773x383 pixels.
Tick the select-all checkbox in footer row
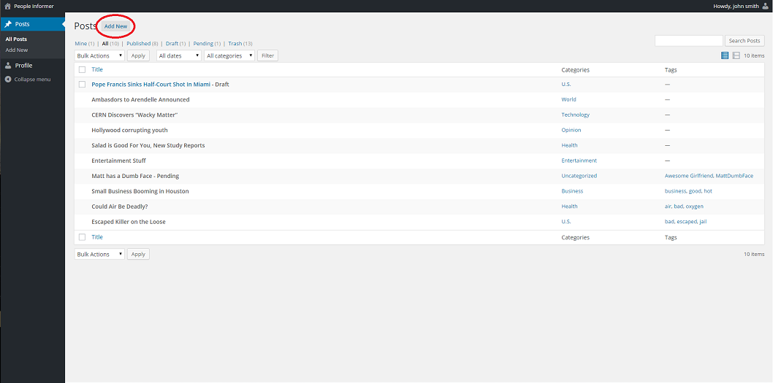click(x=82, y=237)
